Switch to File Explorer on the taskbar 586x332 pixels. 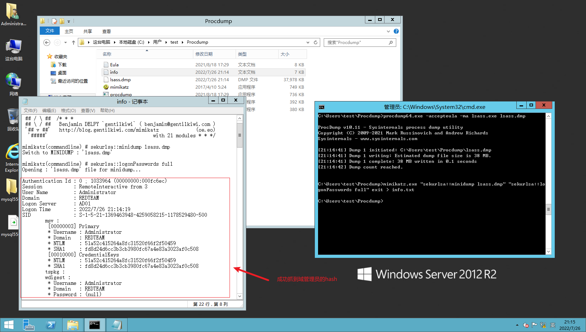point(73,325)
